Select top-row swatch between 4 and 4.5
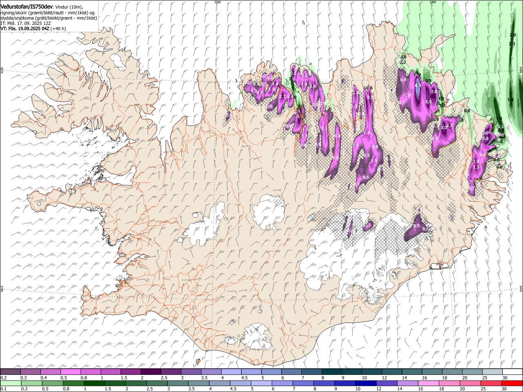Screen dimensions: 523x392 point(231,372)
